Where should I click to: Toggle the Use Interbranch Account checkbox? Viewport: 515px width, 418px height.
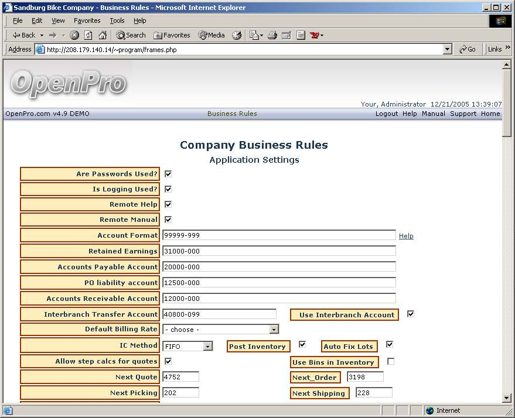click(411, 314)
